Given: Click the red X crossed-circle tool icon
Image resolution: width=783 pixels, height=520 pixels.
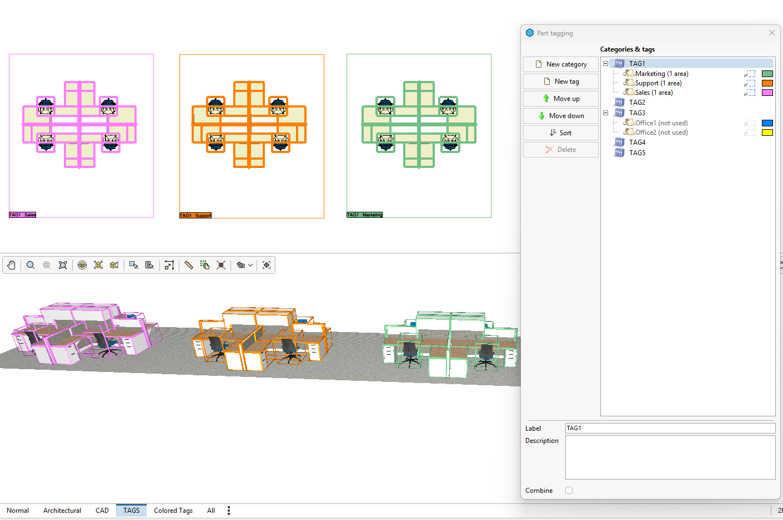Looking at the screenshot, I should click(x=221, y=265).
